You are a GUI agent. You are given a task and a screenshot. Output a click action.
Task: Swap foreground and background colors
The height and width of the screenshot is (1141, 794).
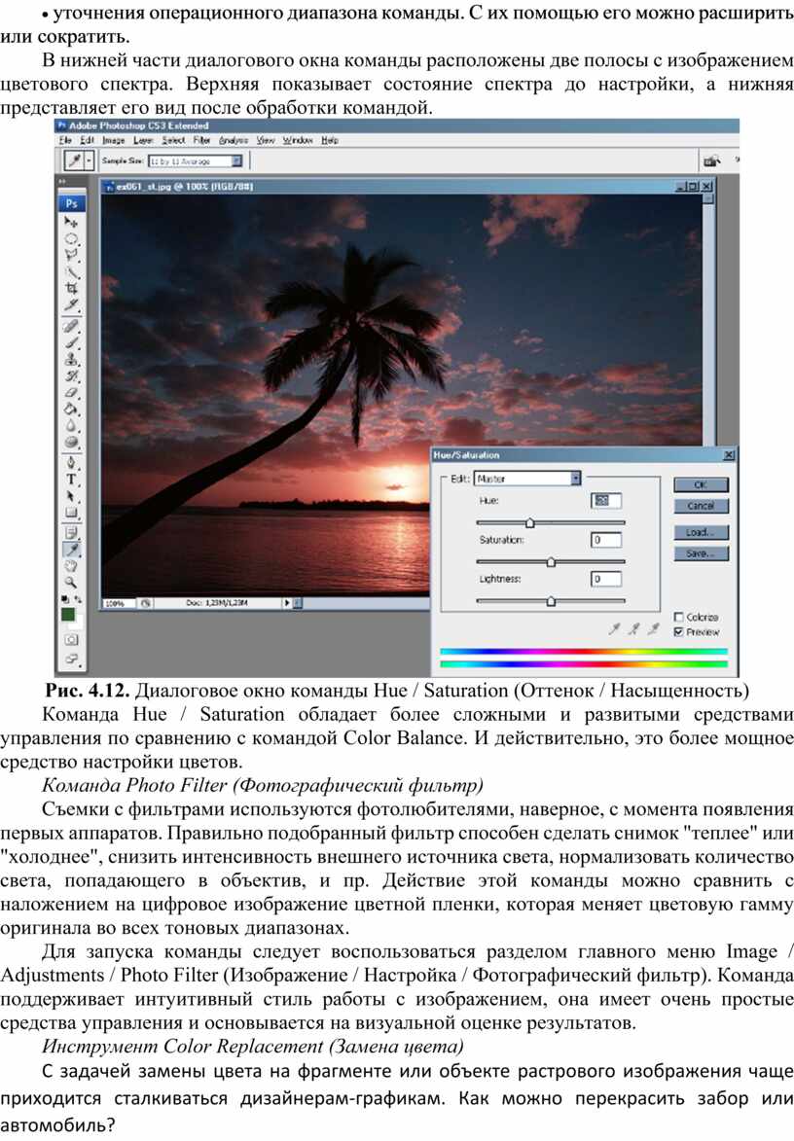(x=78, y=599)
